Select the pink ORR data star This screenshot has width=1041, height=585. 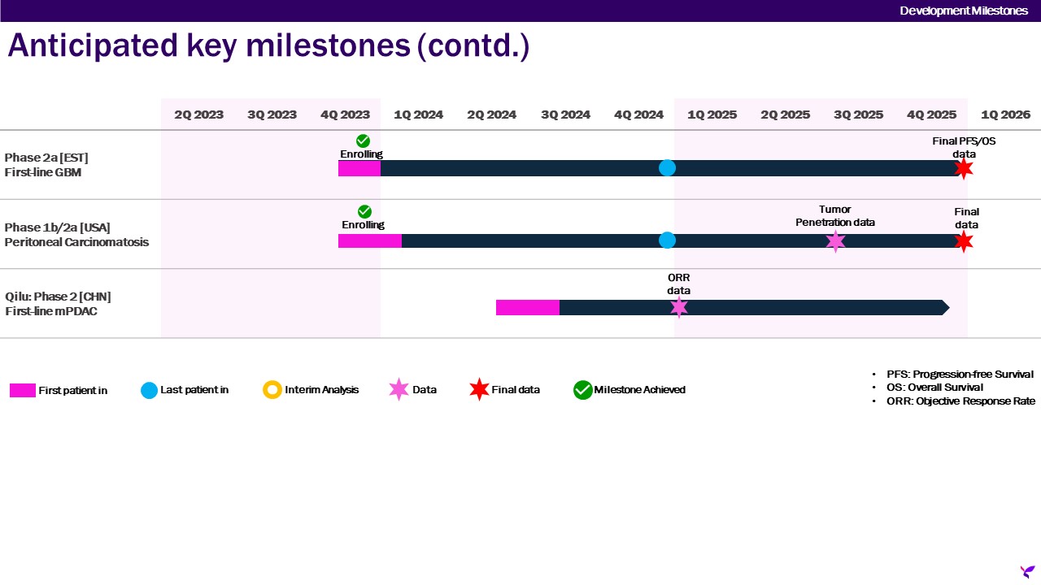[x=679, y=307]
